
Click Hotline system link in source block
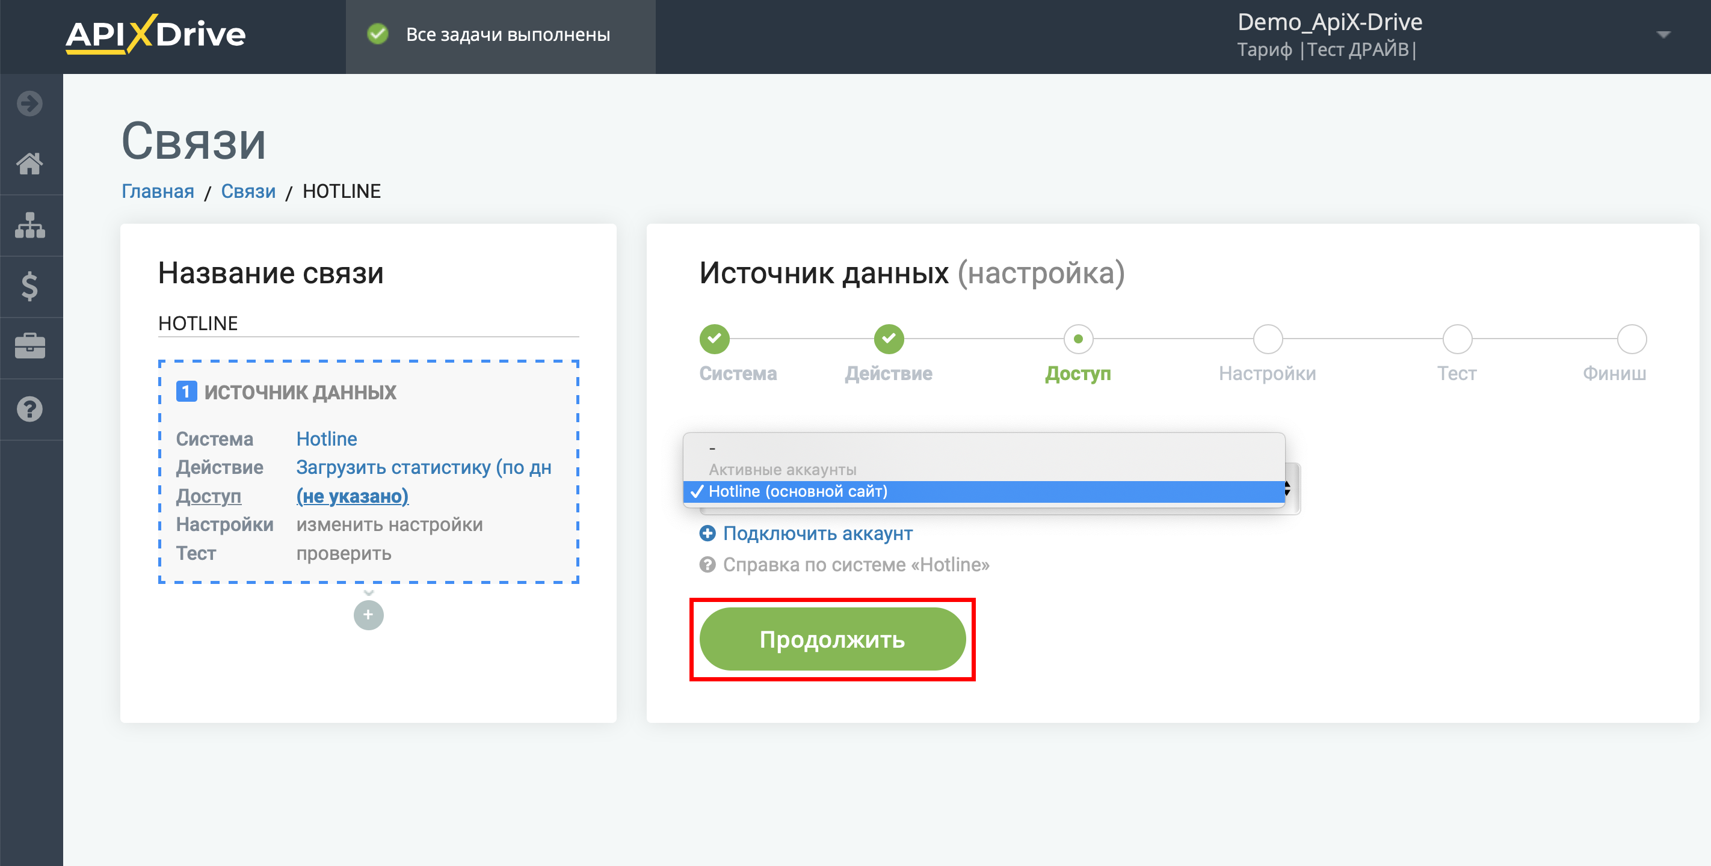tap(327, 439)
